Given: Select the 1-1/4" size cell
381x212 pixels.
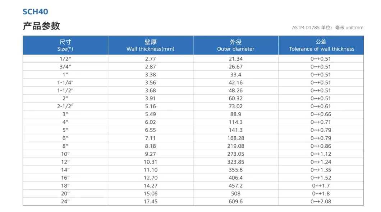Looking at the screenshot, I should tap(65, 83).
